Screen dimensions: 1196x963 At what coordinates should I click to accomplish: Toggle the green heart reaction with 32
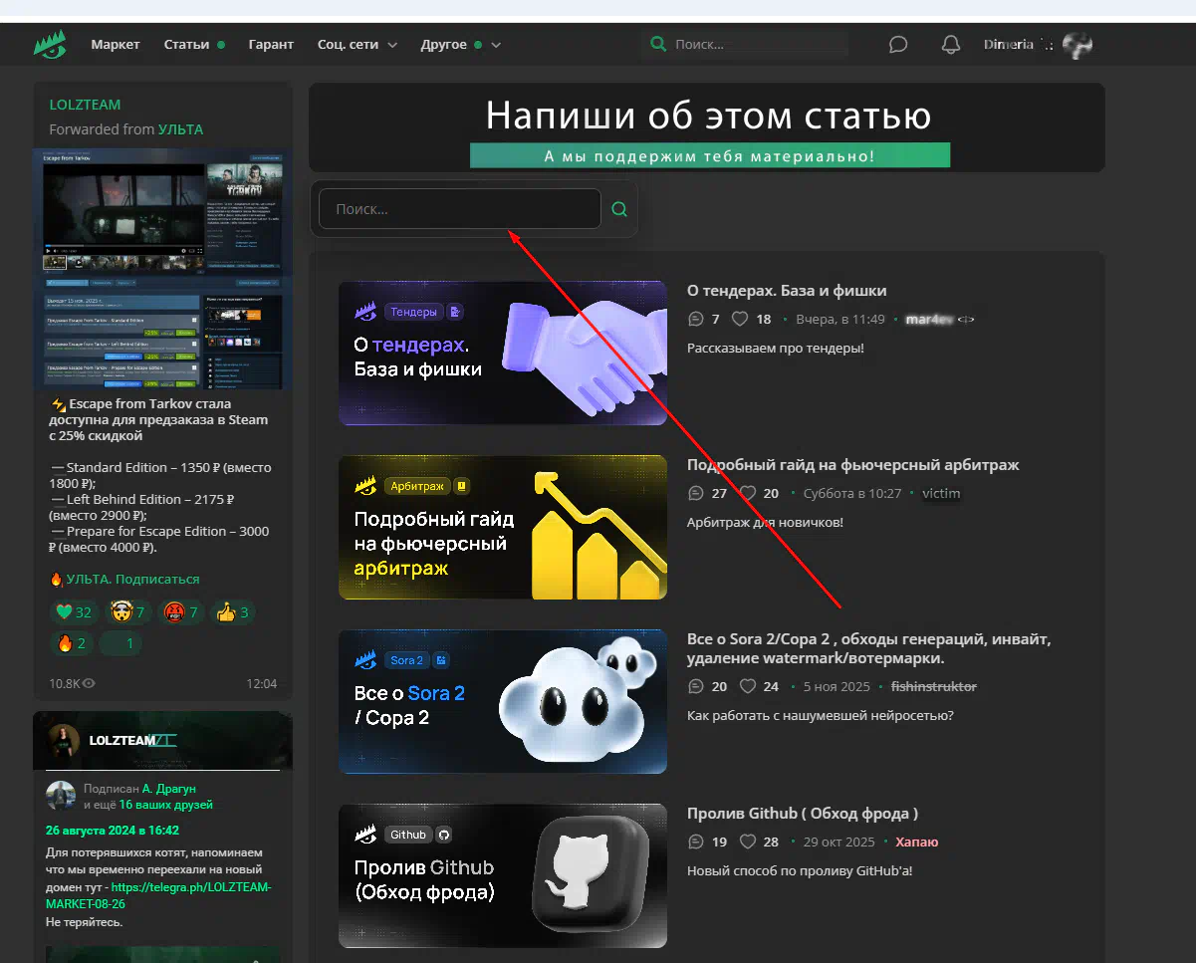point(75,612)
